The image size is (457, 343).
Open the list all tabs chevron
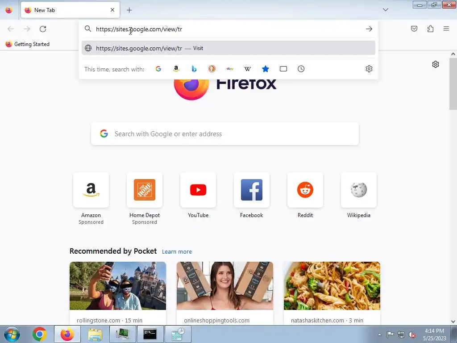(x=385, y=10)
